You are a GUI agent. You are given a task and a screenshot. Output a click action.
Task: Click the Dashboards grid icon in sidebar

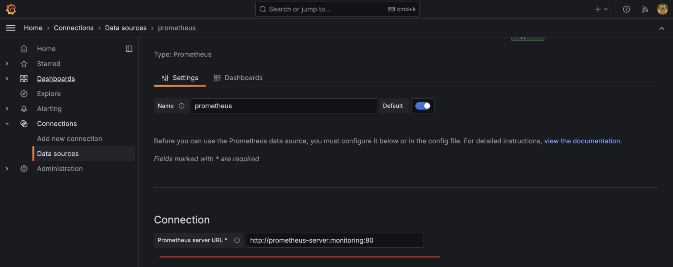click(24, 79)
